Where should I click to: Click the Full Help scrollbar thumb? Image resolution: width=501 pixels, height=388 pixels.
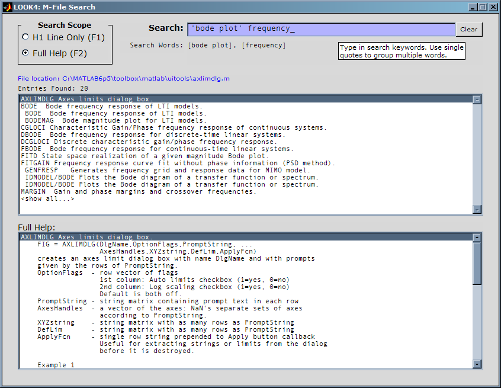pyautogui.click(x=477, y=263)
